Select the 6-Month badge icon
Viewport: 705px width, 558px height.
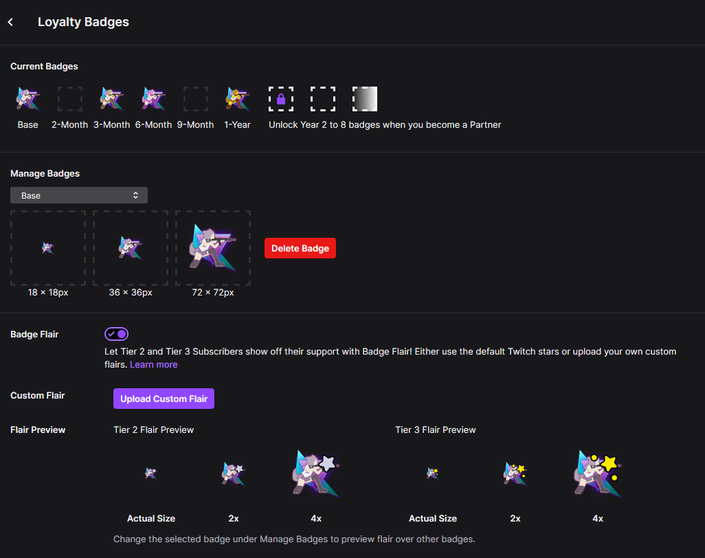(154, 99)
